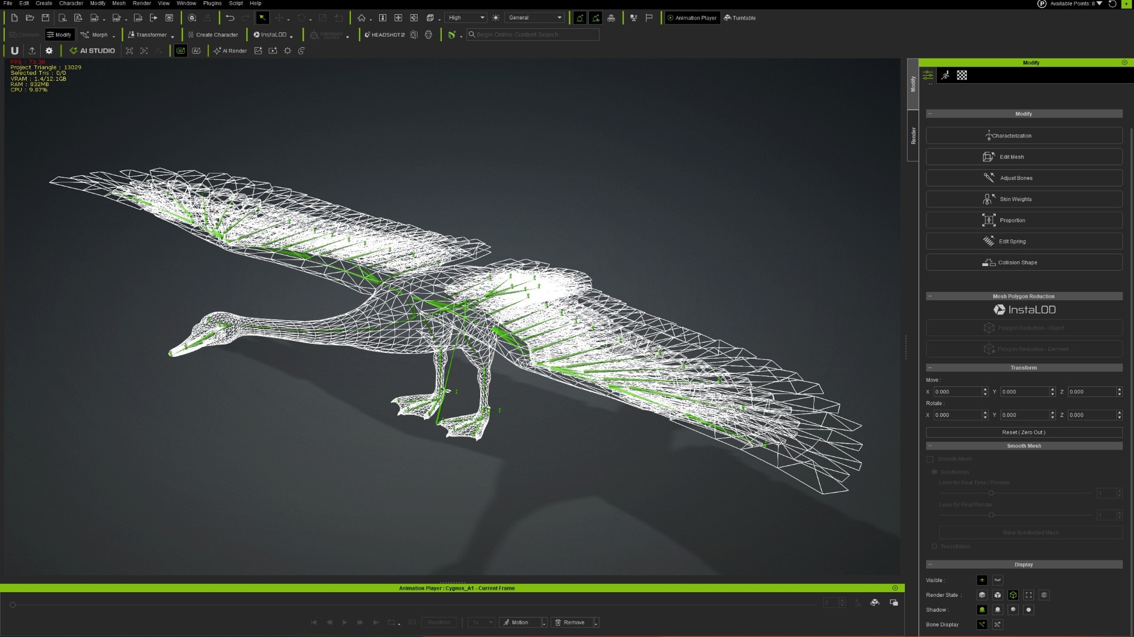Click the InstaLOD logo in Modify panel
Image resolution: width=1134 pixels, height=637 pixels.
pyautogui.click(x=1024, y=310)
